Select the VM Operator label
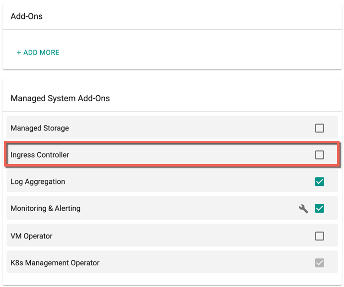The image size is (344, 287). click(x=31, y=236)
